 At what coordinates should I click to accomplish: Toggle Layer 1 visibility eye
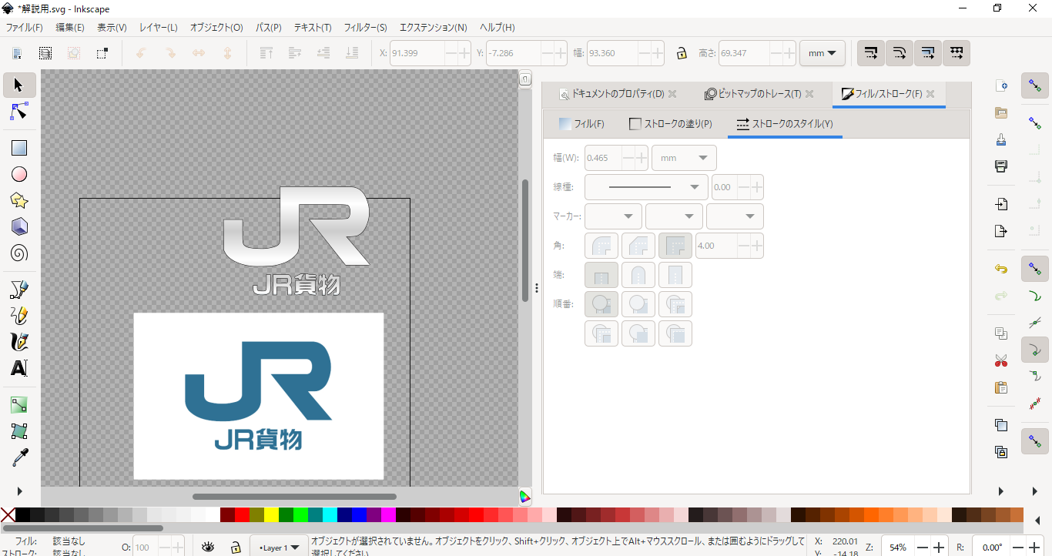[208, 547]
